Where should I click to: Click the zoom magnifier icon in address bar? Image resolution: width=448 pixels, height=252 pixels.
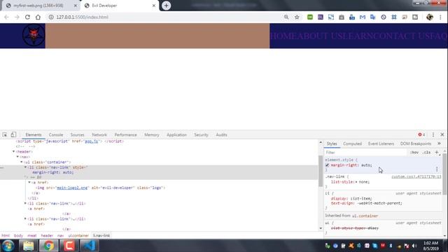(x=286, y=17)
